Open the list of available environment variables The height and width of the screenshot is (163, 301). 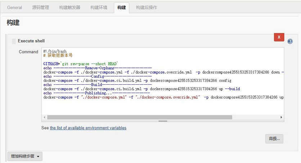[88, 128]
